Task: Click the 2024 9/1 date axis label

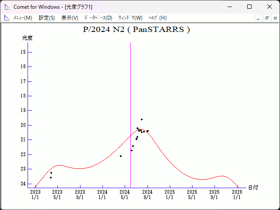Action: click(x=147, y=194)
